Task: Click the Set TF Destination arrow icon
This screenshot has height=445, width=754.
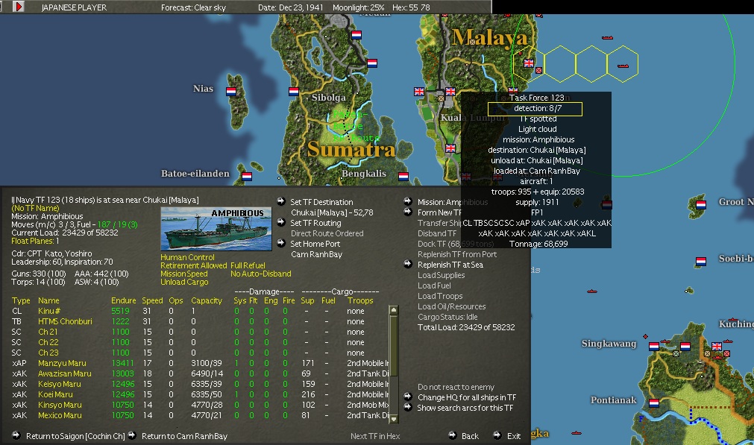Action: point(281,201)
